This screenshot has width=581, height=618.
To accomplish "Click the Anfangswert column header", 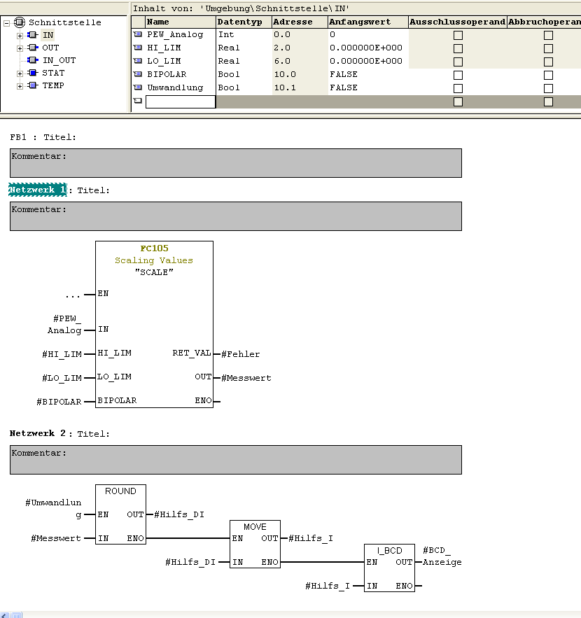I will (x=368, y=22).
